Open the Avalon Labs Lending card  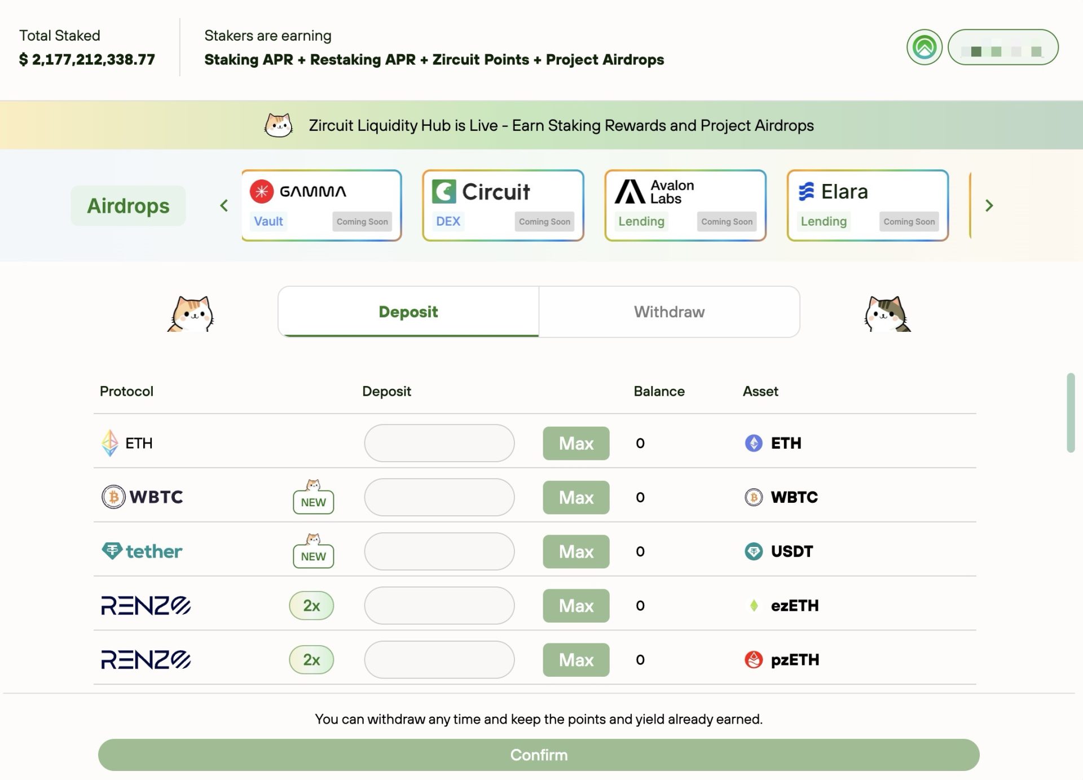685,205
